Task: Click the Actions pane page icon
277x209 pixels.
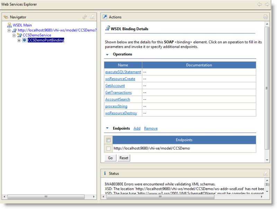Action: click(x=266, y=17)
